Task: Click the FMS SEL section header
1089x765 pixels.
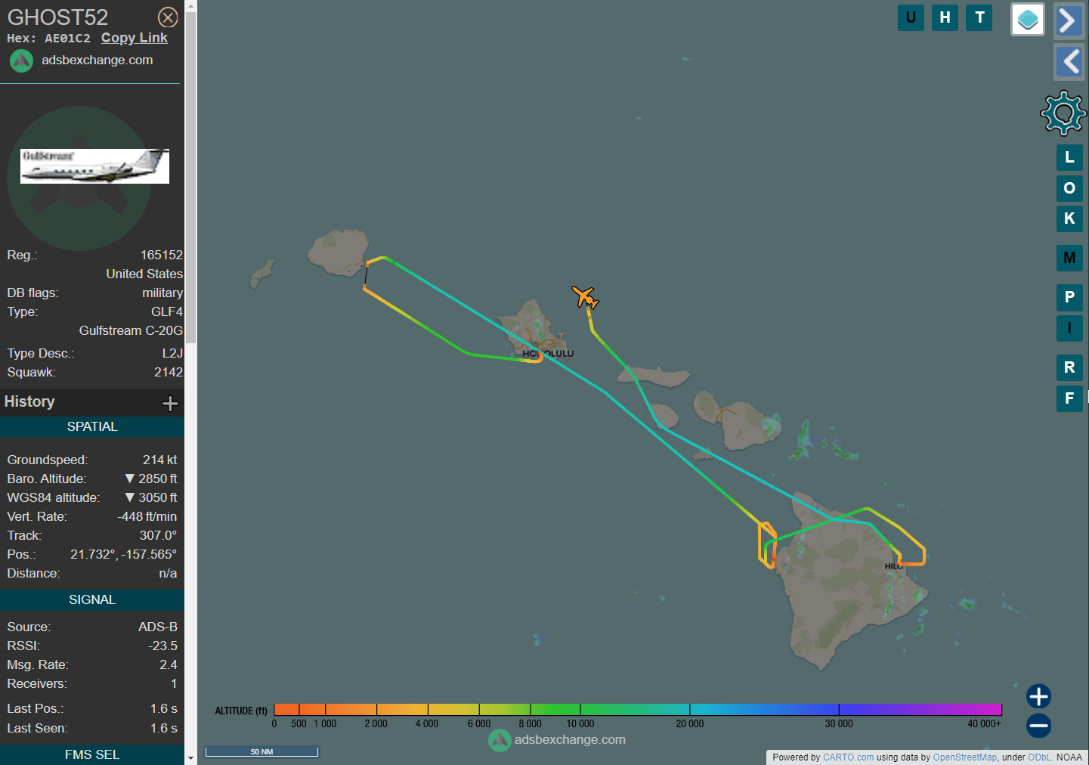Action: pyautogui.click(x=92, y=755)
